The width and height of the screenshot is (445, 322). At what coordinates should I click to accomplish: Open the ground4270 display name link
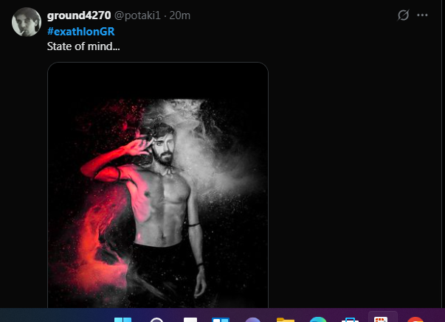pos(78,15)
